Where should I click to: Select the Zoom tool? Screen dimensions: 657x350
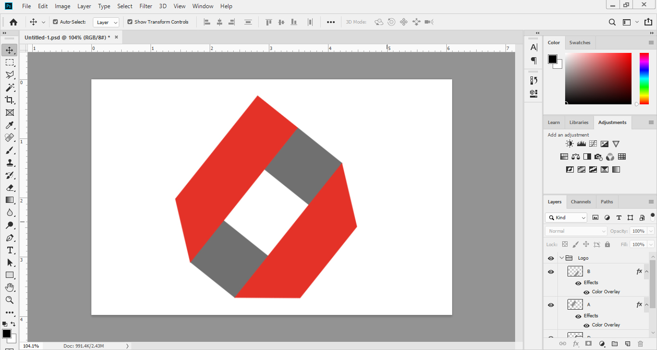(10, 300)
